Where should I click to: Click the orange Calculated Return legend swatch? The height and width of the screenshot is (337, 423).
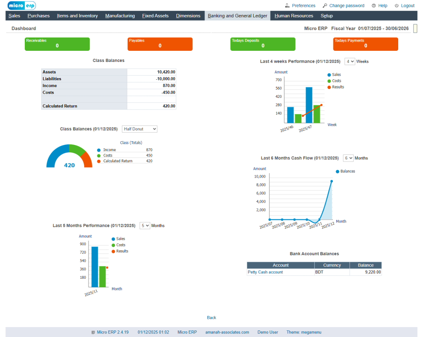click(x=99, y=161)
